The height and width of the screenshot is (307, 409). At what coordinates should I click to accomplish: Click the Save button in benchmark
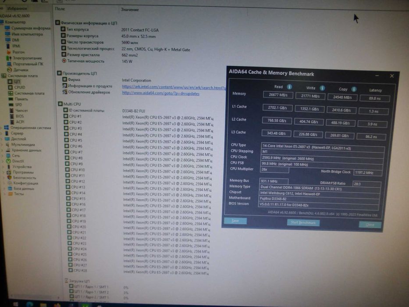235,221
